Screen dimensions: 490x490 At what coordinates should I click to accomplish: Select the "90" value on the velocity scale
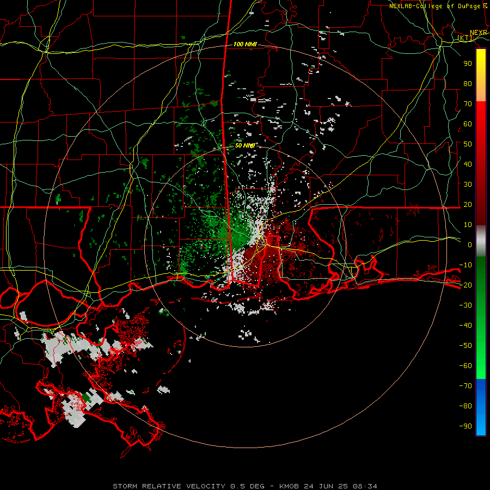(x=468, y=64)
